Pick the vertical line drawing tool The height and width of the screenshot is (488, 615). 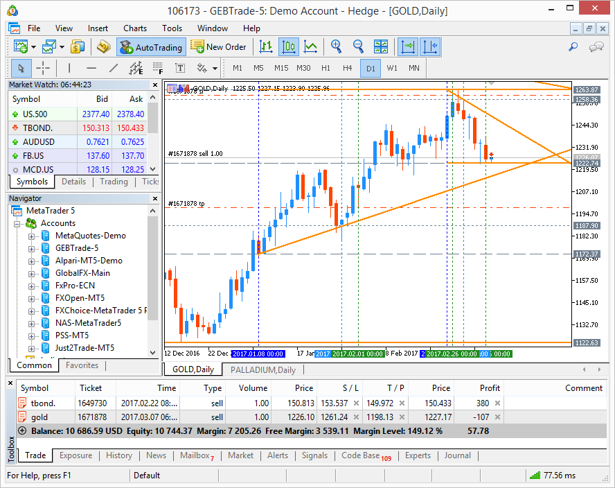pos(69,68)
